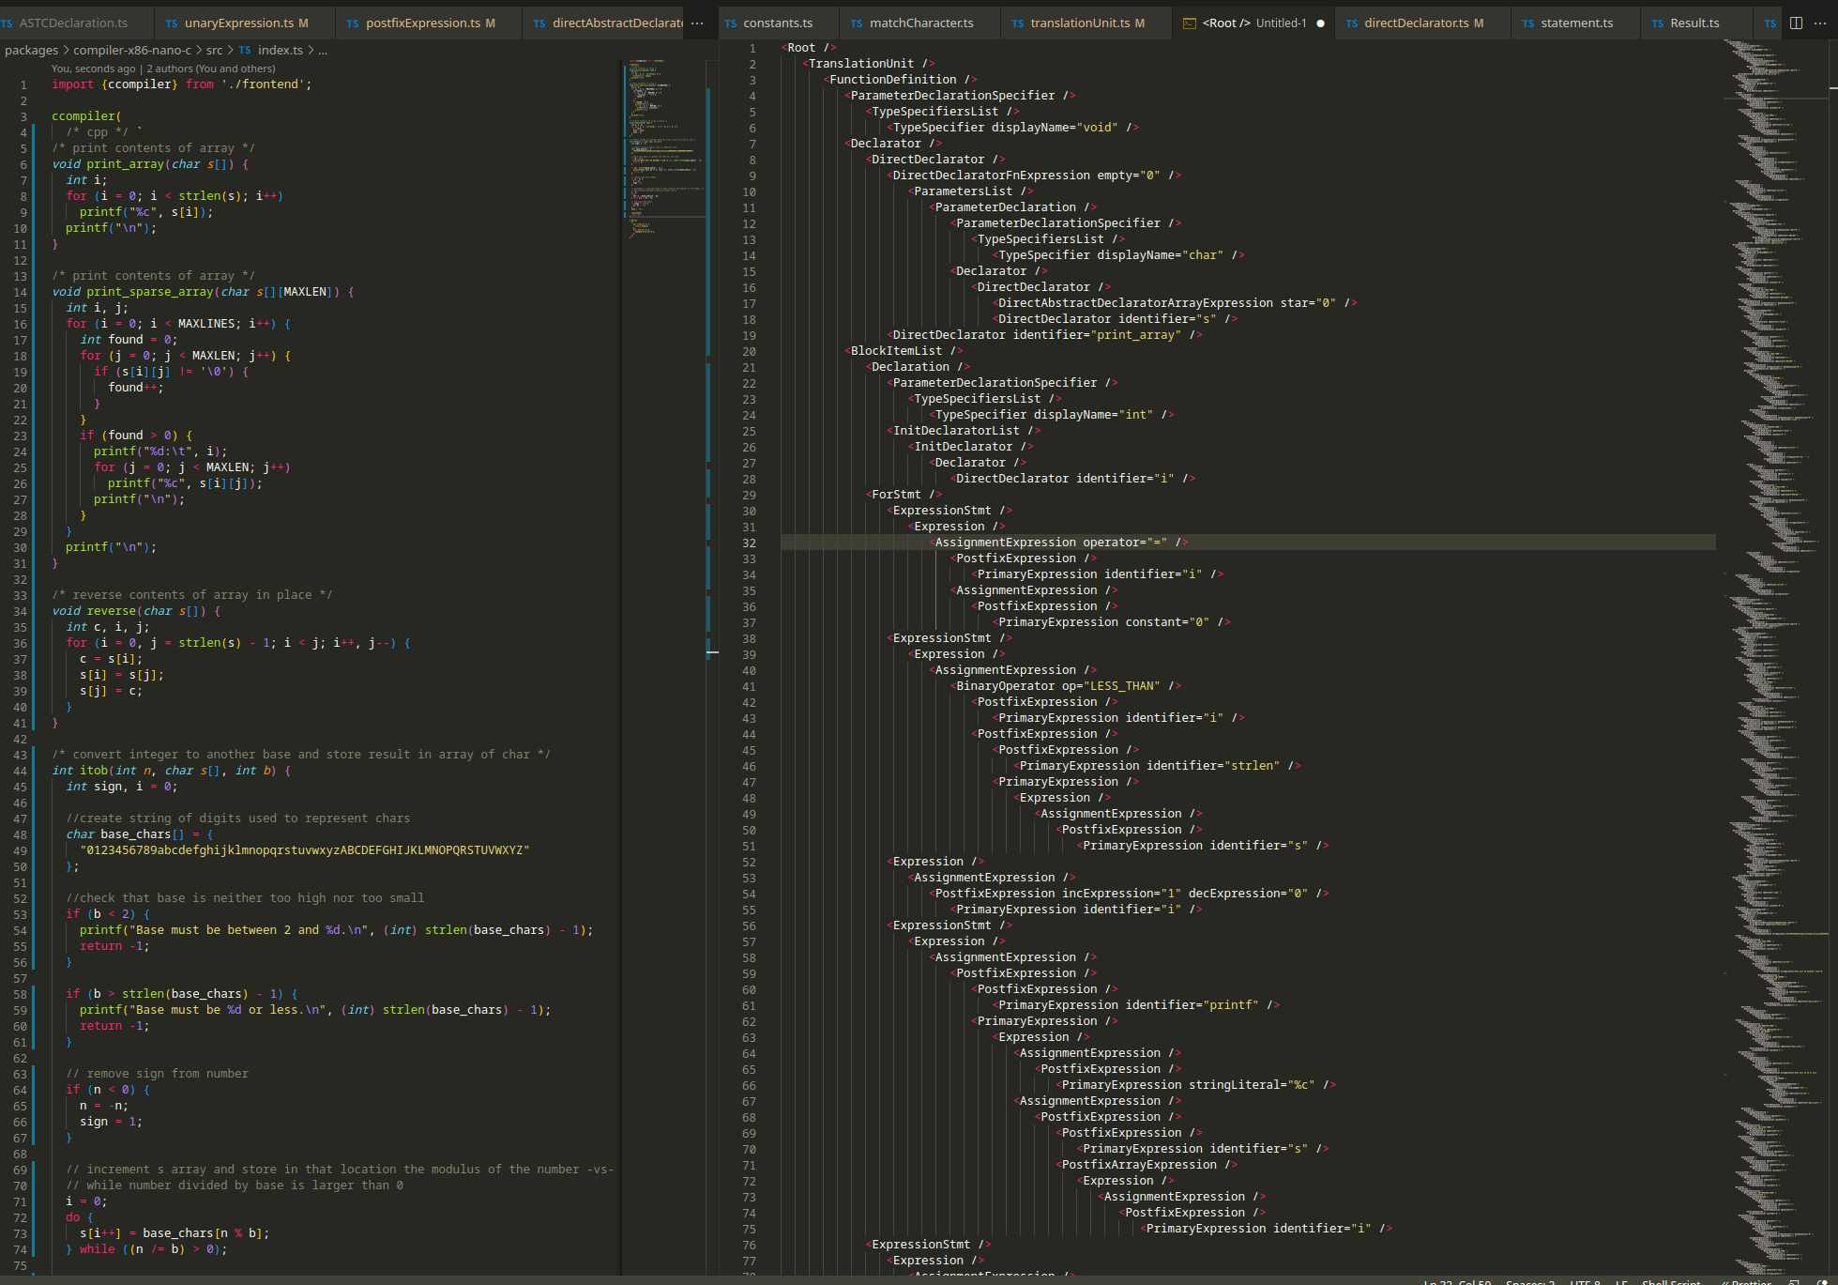Click the 'print_array' function name in left editor
The width and height of the screenshot is (1838, 1285).
coord(126,164)
